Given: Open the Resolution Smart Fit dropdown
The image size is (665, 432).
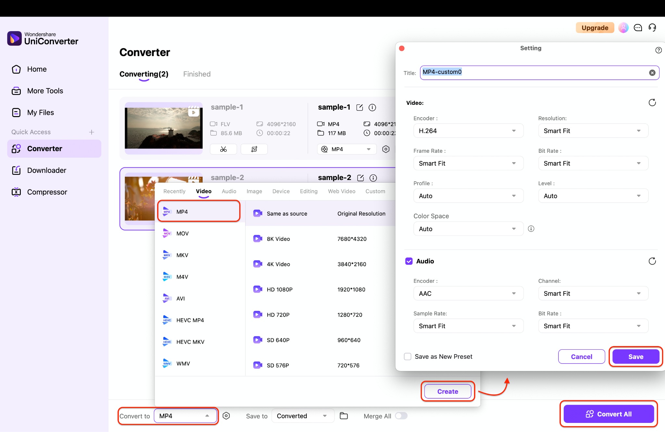Looking at the screenshot, I should (593, 131).
